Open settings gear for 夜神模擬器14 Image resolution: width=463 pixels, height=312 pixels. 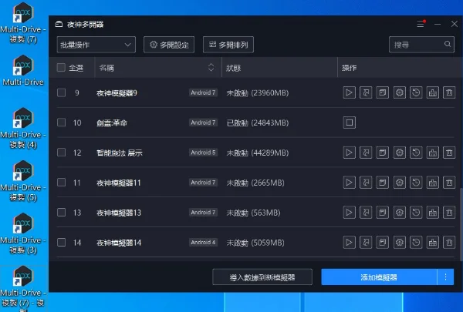pos(399,243)
